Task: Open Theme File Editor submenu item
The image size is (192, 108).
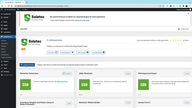Action: [x=7, y=58]
